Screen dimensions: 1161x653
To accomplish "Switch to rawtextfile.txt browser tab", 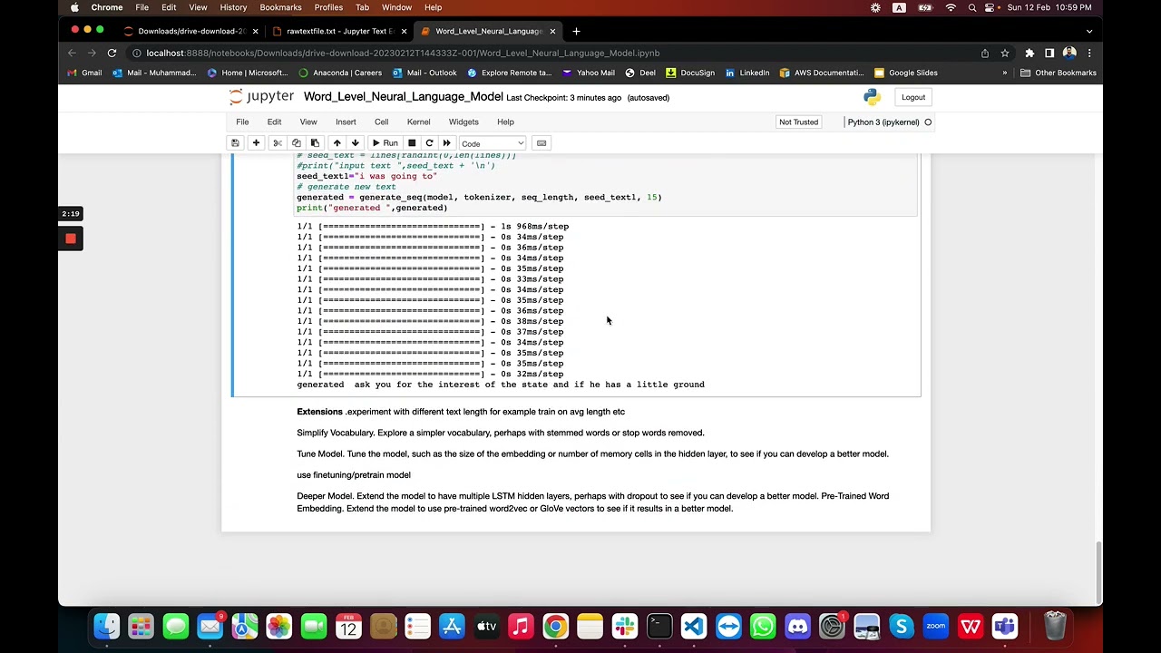I will (339, 31).
